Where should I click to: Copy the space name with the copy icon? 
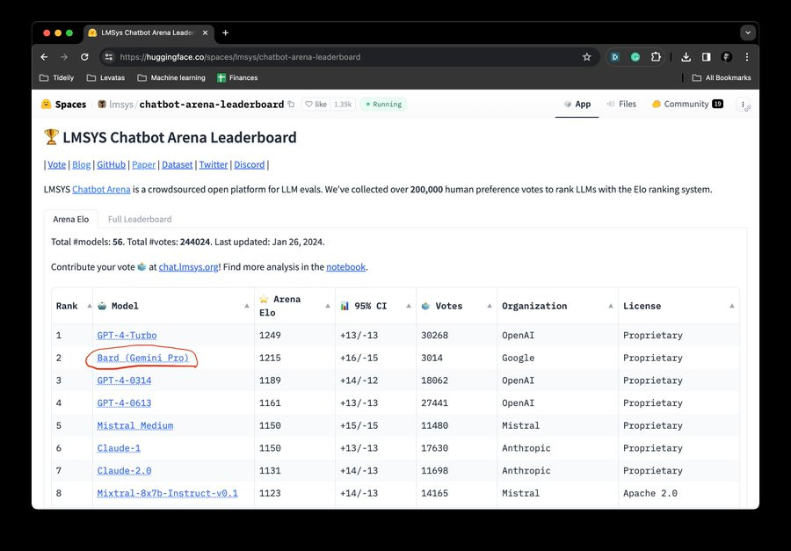point(291,105)
